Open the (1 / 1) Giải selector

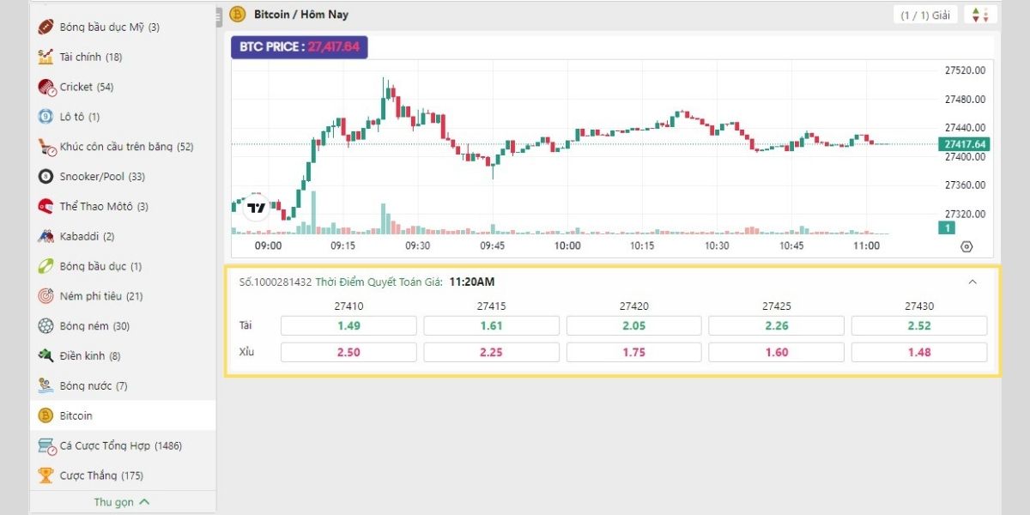point(924,15)
